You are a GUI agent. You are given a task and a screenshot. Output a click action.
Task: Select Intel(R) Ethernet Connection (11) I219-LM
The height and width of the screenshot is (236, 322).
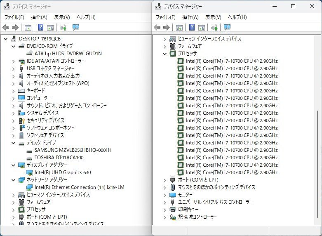(x=80, y=187)
